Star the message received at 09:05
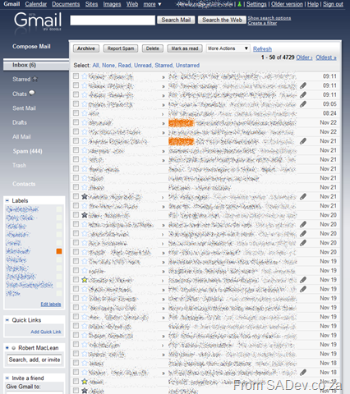350x394 pixels. point(85,104)
